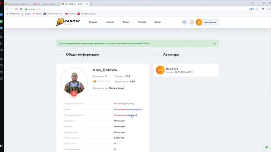Click the VK round icon in header
The height and width of the screenshot is (152, 271).
point(185,22)
